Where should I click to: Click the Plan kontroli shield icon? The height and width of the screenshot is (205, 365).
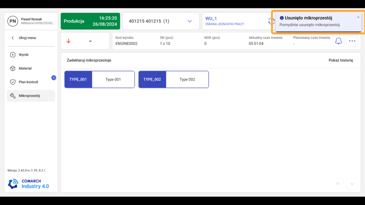pos(13,82)
